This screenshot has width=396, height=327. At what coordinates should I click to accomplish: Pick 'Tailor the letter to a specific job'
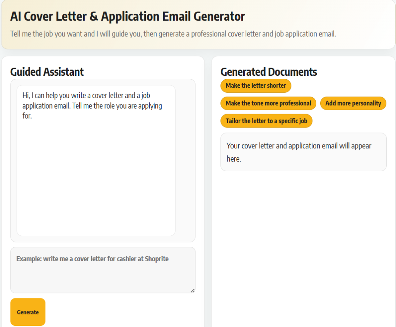tap(266, 121)
